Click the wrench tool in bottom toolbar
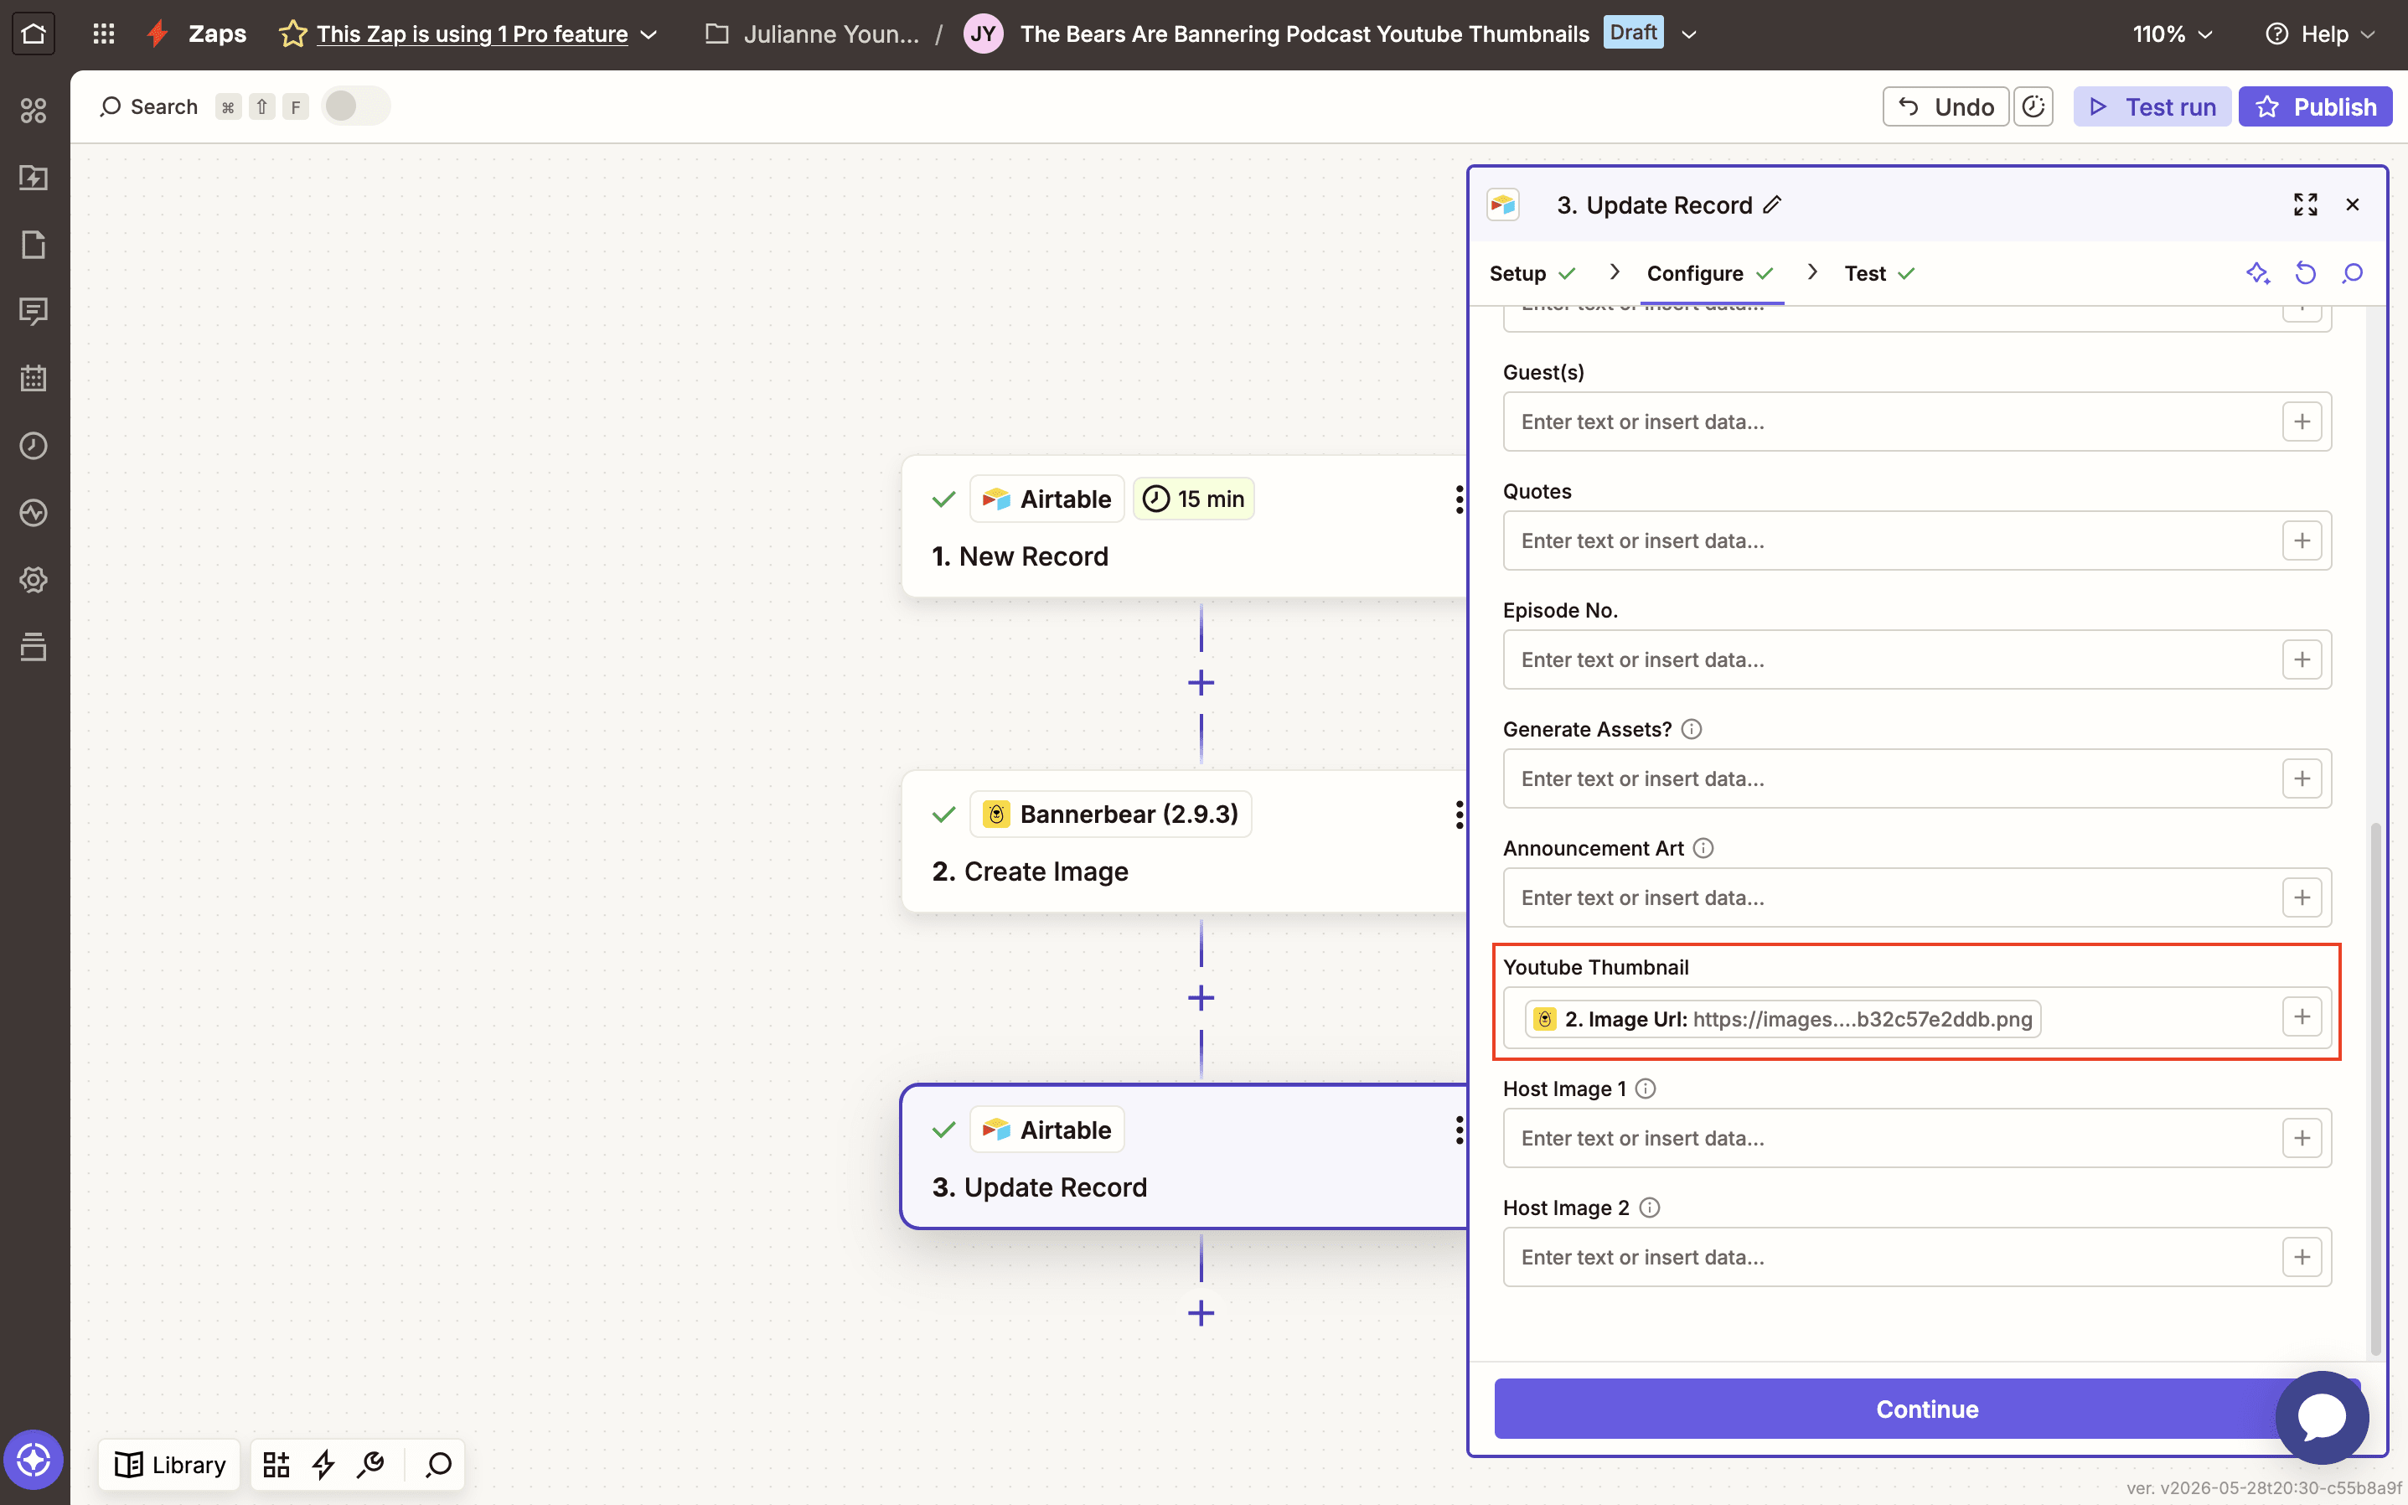The image size is (2408, 1505). 371,1464
